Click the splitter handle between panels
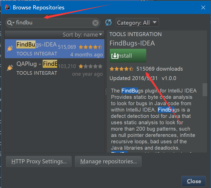 pyautogui.click(x=106, y=91)
